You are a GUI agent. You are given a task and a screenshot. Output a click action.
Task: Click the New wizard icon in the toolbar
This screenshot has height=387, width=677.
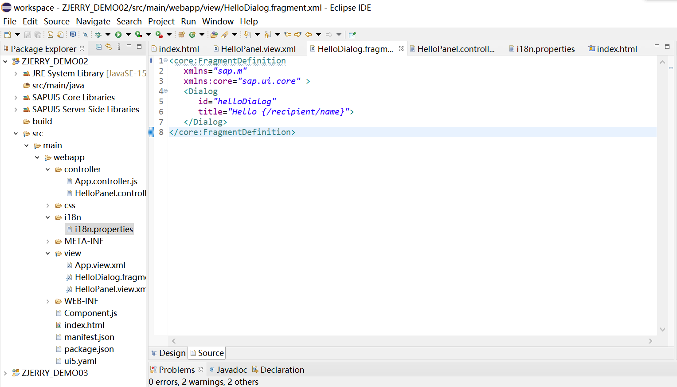click(x=7, y=34)
